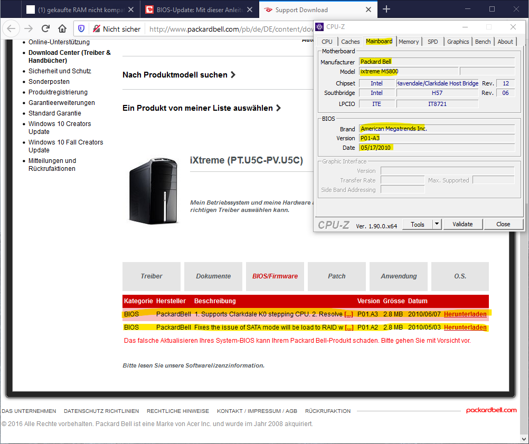
Task: Select the Support Download browser tab
Action: click(x=317, y=10)
